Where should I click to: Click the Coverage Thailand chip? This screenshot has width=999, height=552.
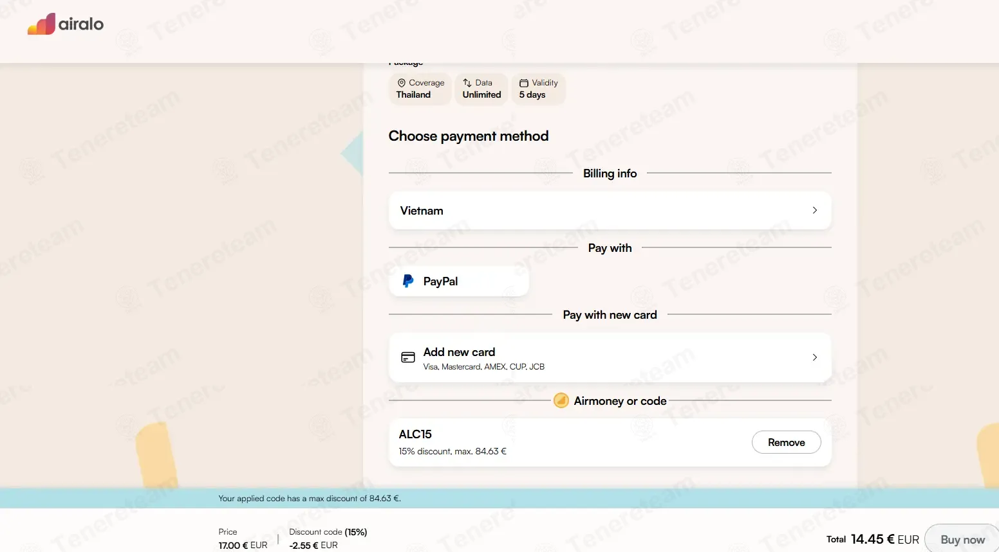[420, 89]
